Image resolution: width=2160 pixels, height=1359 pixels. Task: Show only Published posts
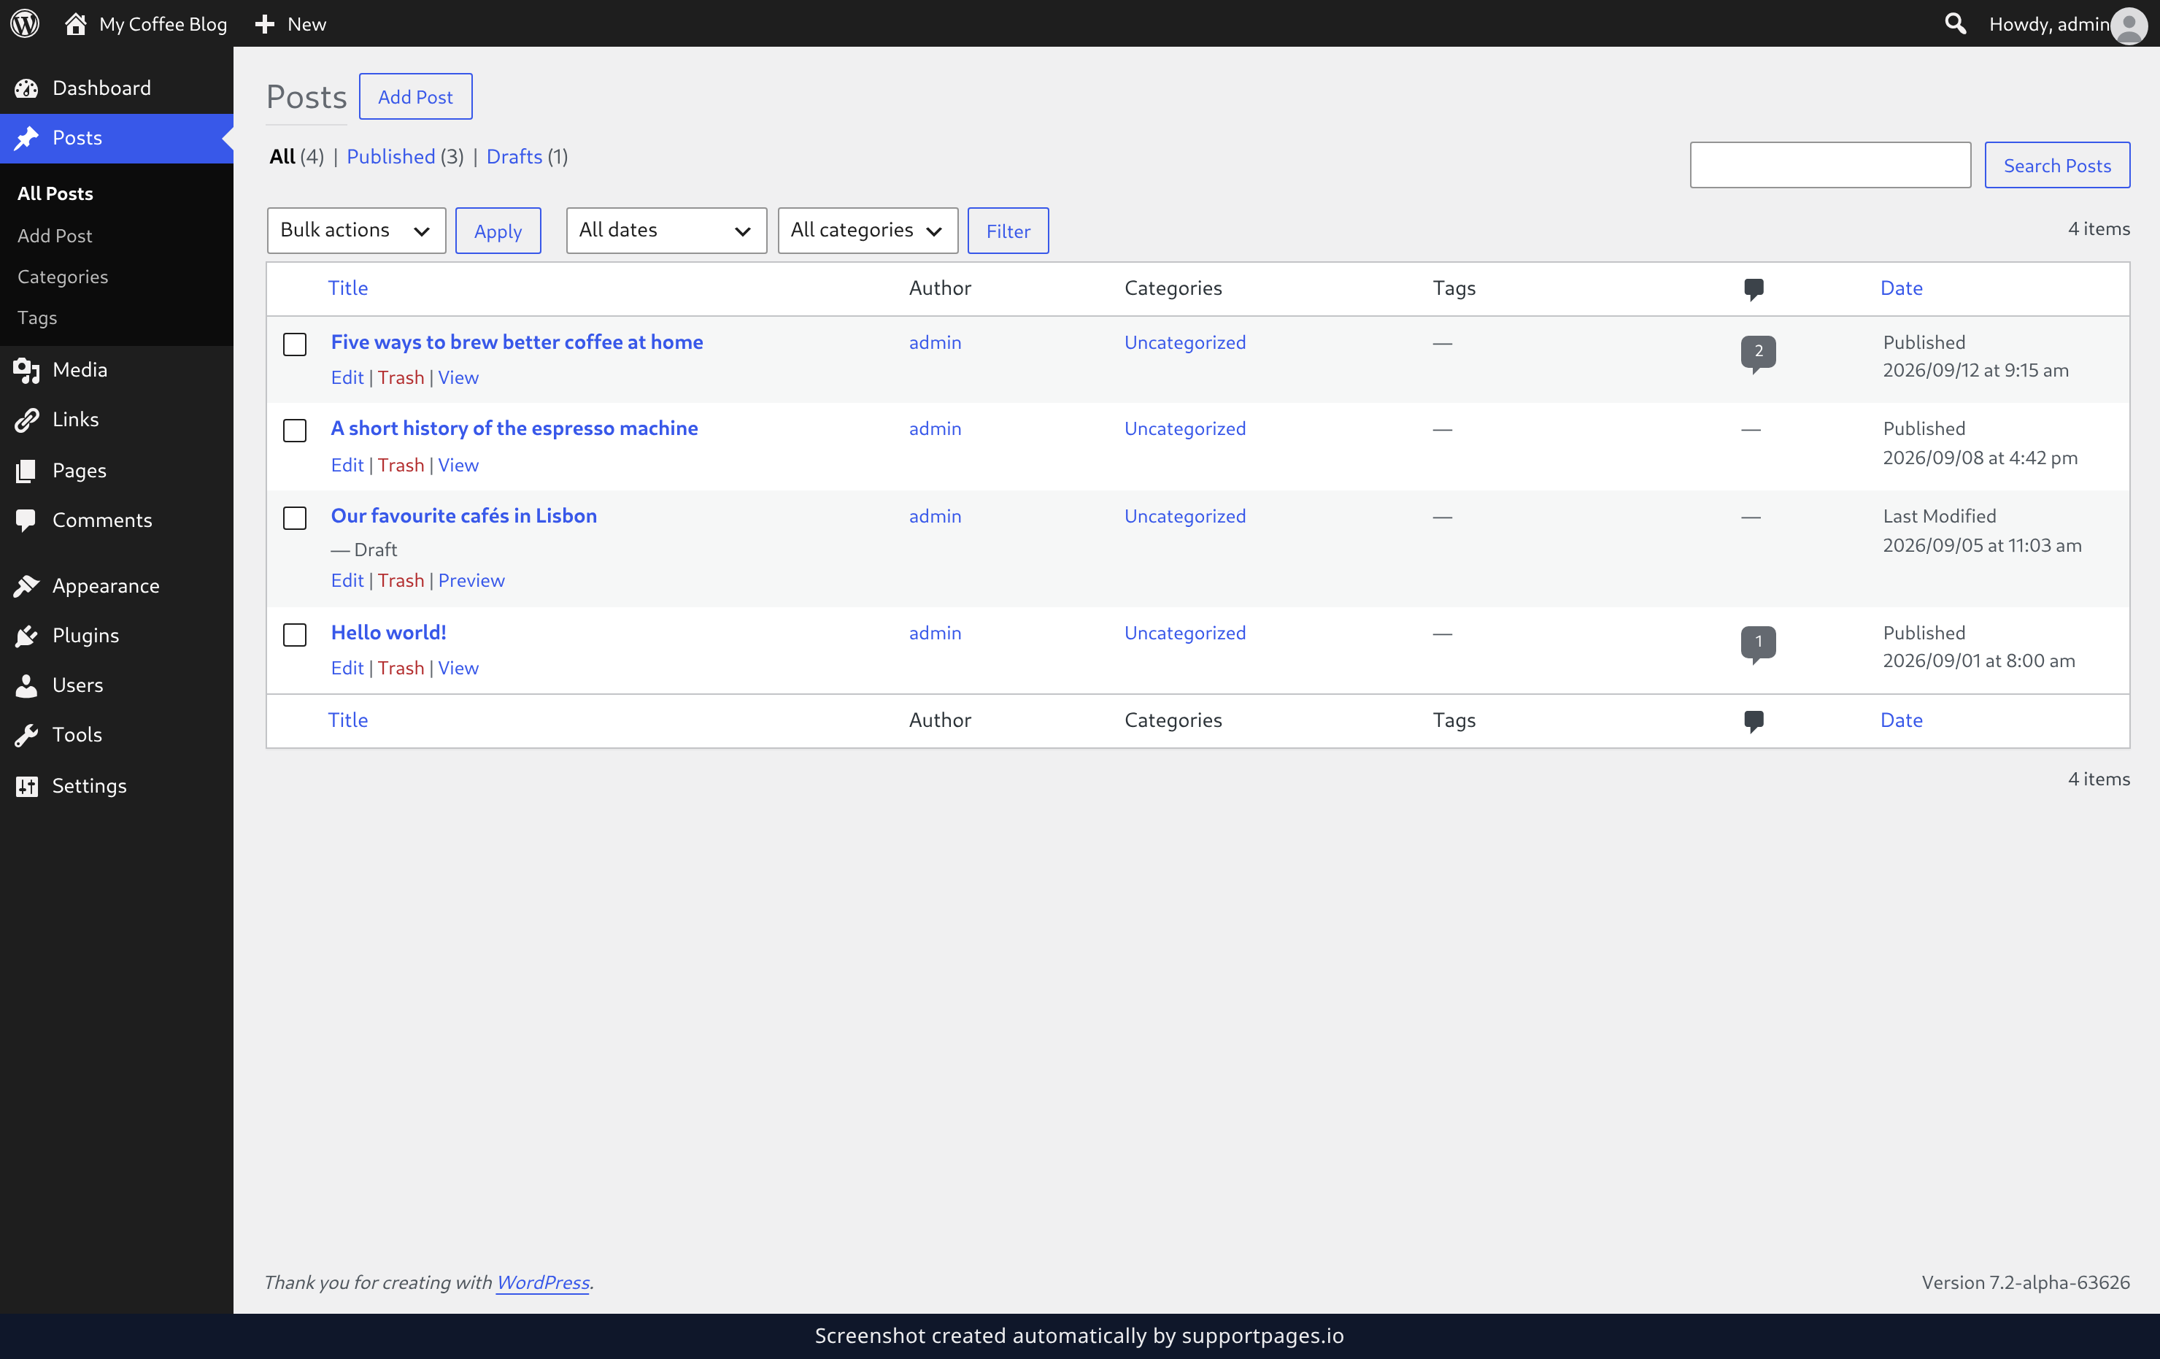click(390, 156)
